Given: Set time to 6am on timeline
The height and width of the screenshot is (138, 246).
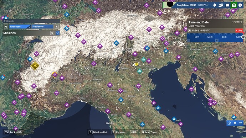Looking at the screenshot, I should (x=224, y=37).
